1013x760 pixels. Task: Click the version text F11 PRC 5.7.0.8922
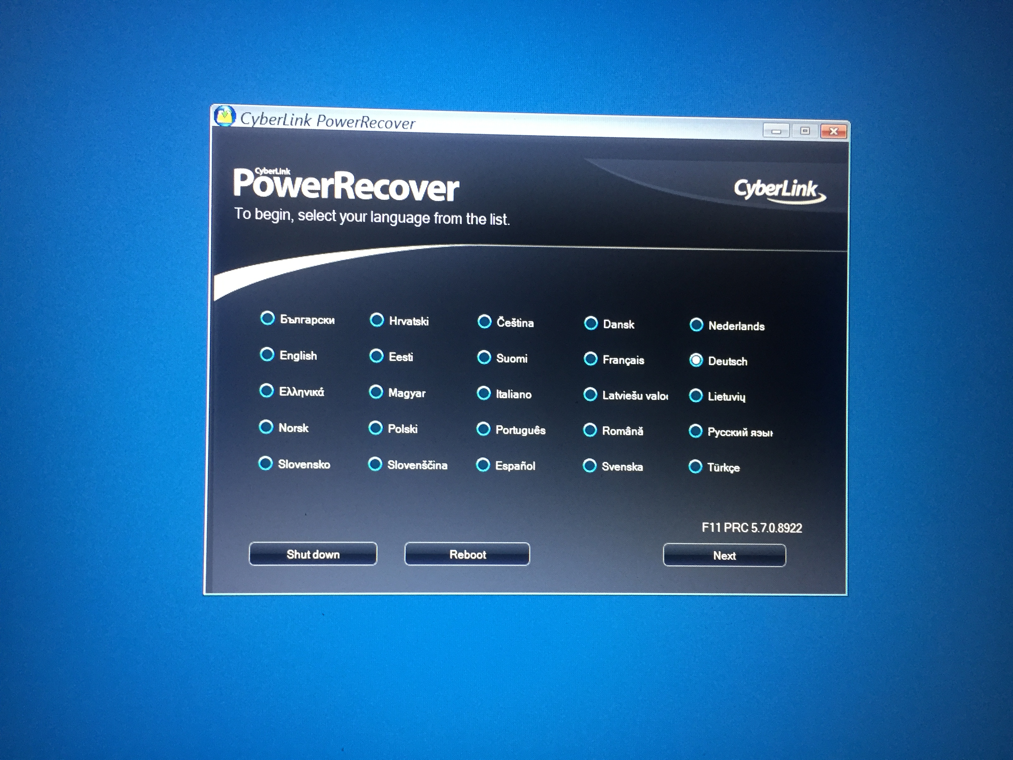[x=752, y=528]
